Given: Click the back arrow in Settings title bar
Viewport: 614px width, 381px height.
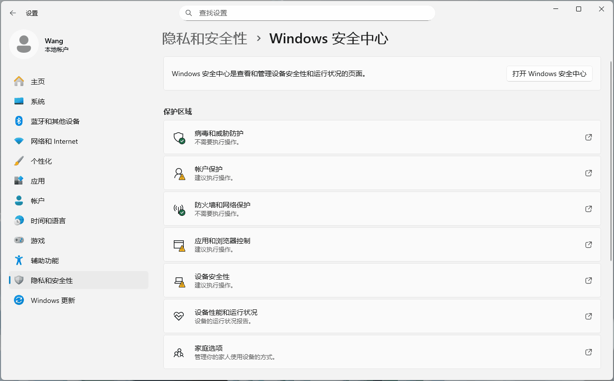Looking at the screenshot, I should (13, 13).
